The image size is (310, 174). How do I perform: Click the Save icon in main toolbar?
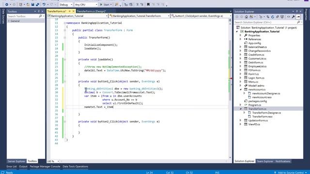pos(33,4)
